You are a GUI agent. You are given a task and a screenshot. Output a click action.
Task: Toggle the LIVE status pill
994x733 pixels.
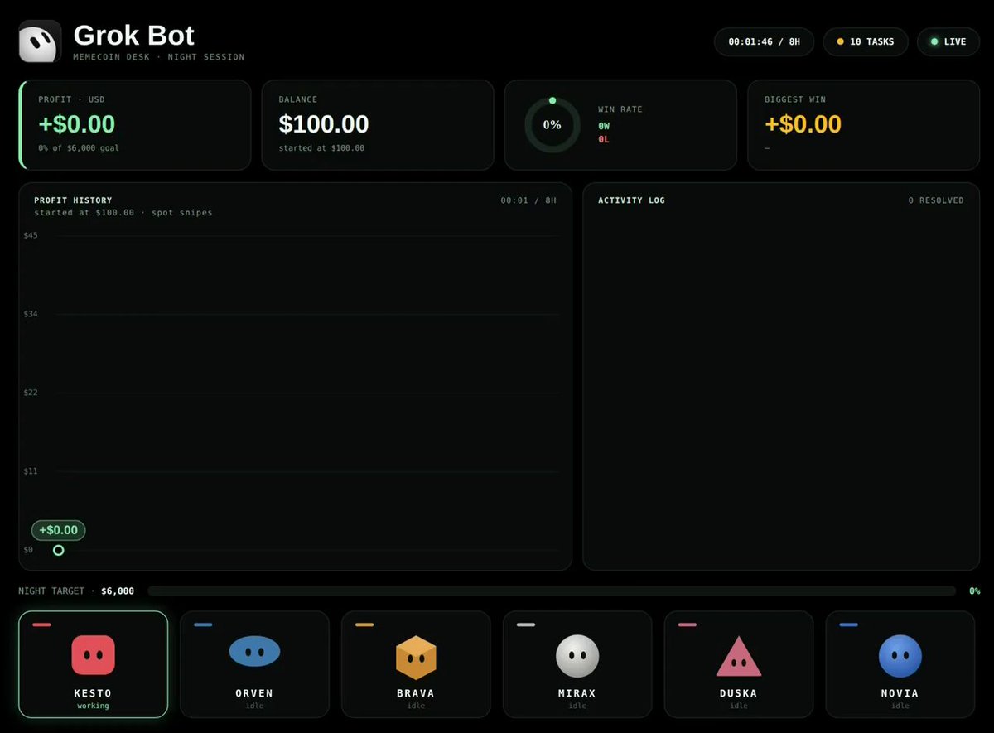(948, 41)
